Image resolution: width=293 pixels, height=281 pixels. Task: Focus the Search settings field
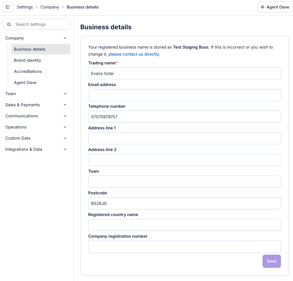coord(36,24)
